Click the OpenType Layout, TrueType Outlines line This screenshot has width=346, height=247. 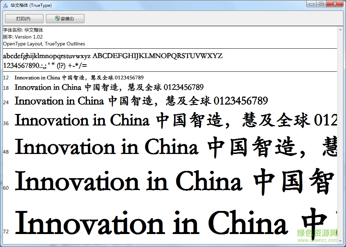(44, 44)
